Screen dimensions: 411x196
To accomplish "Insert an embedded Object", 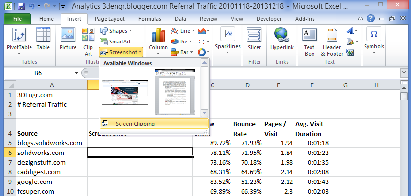I will 350,52.
